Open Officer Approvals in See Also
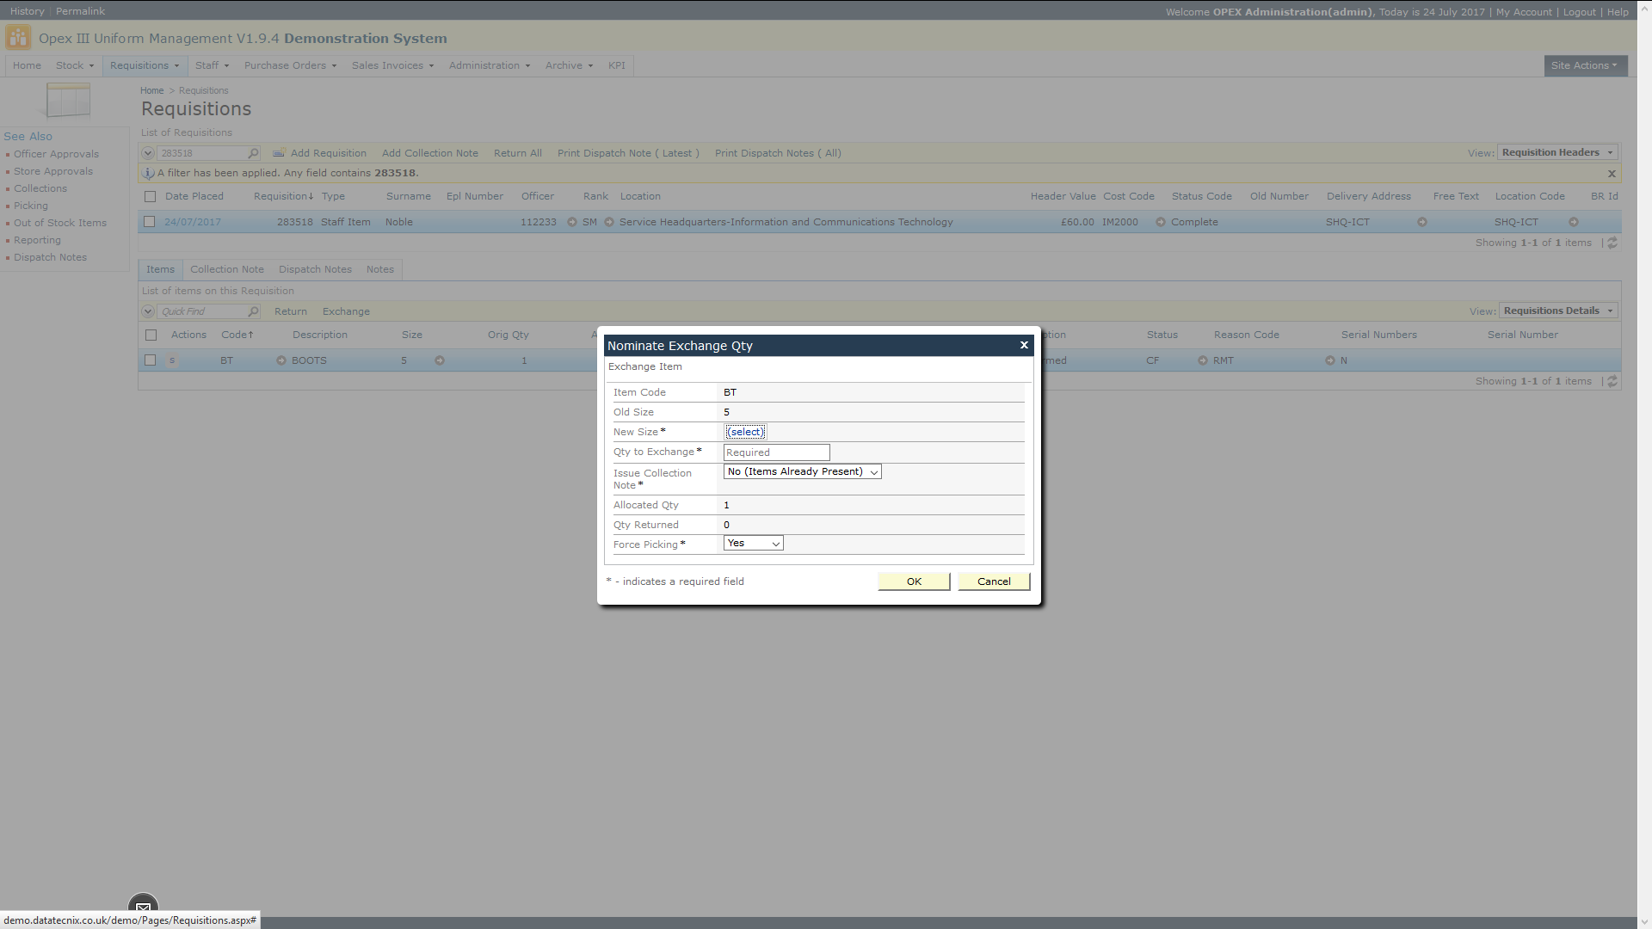This screenshot has width=1652, height=929. [56, 154]
